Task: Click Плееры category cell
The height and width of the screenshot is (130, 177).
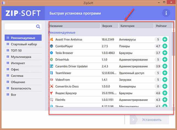Action: [x=125, y=46]
